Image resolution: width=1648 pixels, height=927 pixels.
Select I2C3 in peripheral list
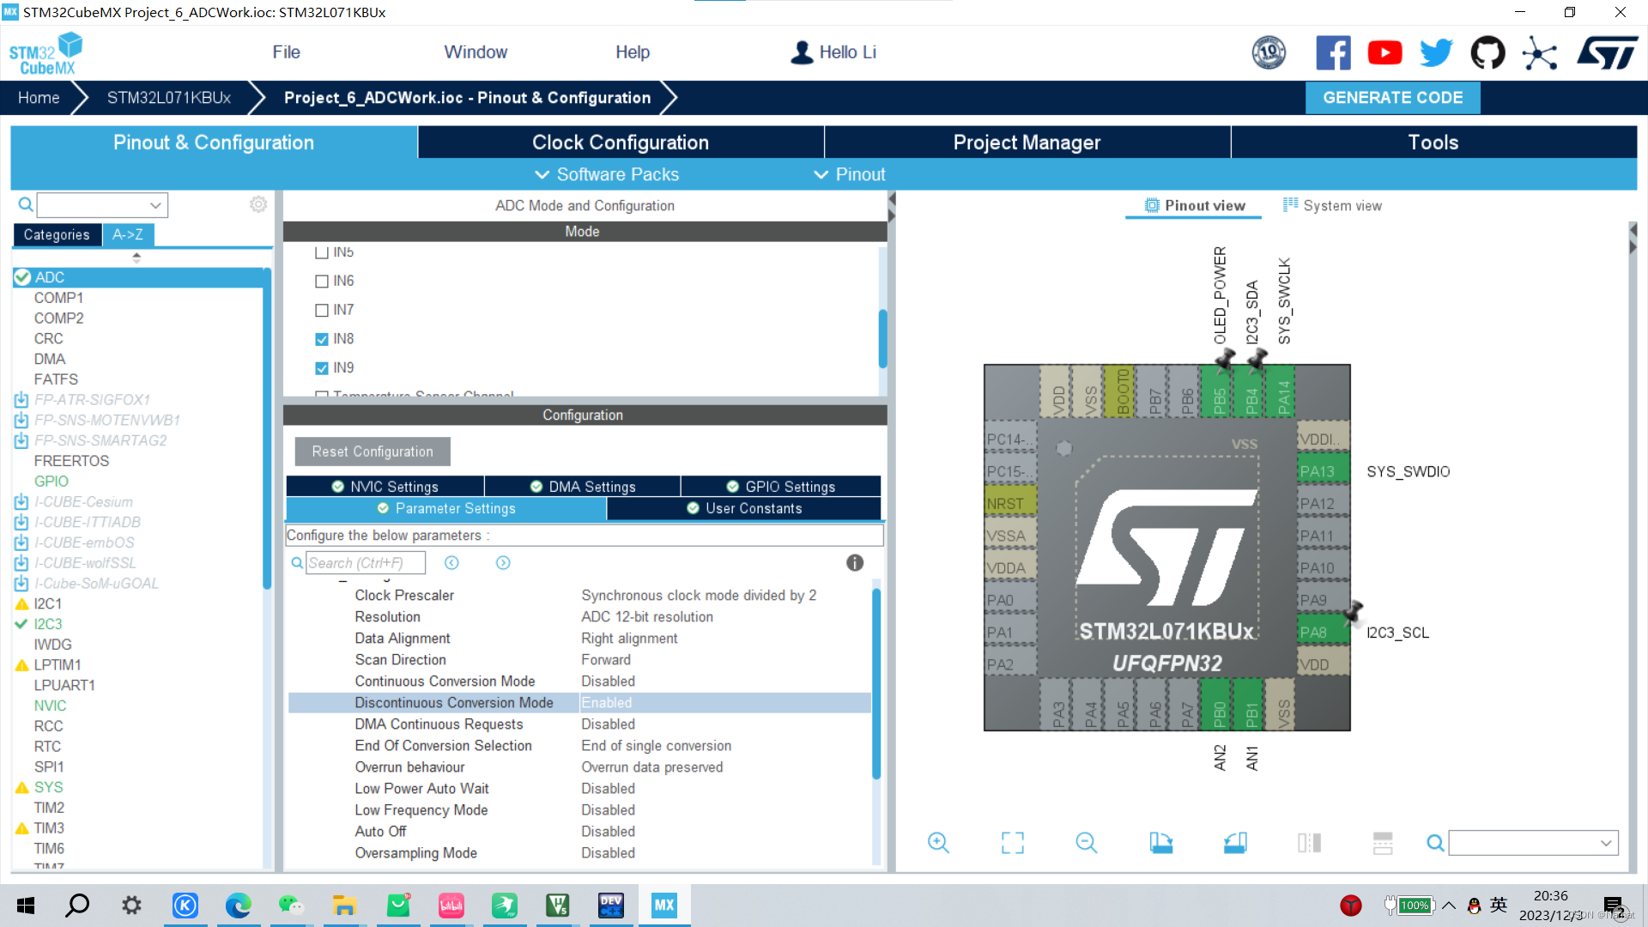(x=48, y=624)
